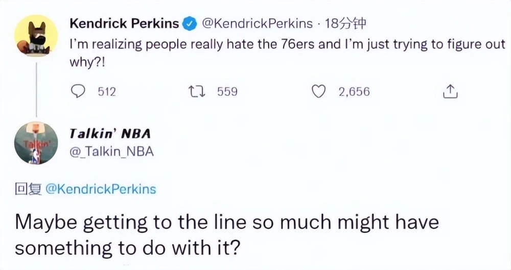Retweet Kendrick Perkins' tweet via arrows icon

[x=196, y=91]
